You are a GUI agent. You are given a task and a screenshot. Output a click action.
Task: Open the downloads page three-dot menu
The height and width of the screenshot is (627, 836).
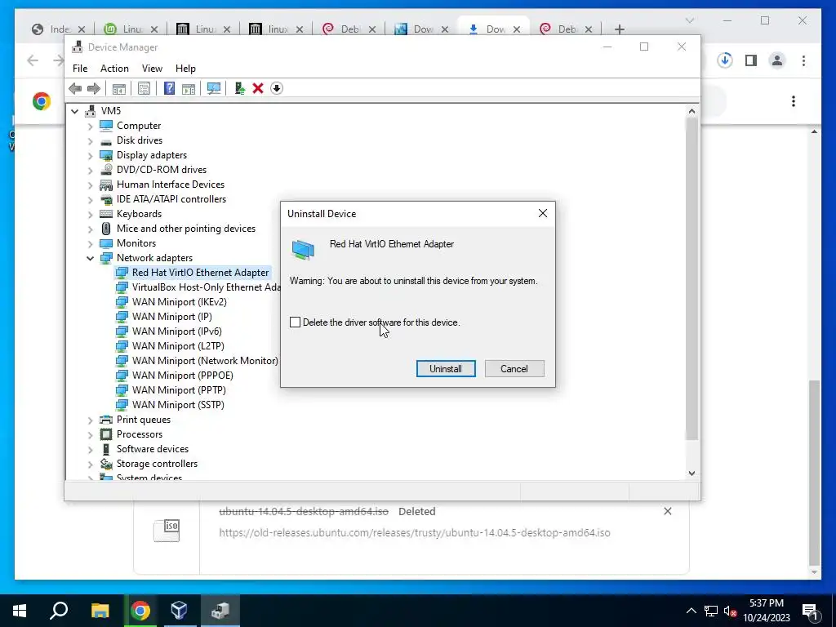click(794, 101)
